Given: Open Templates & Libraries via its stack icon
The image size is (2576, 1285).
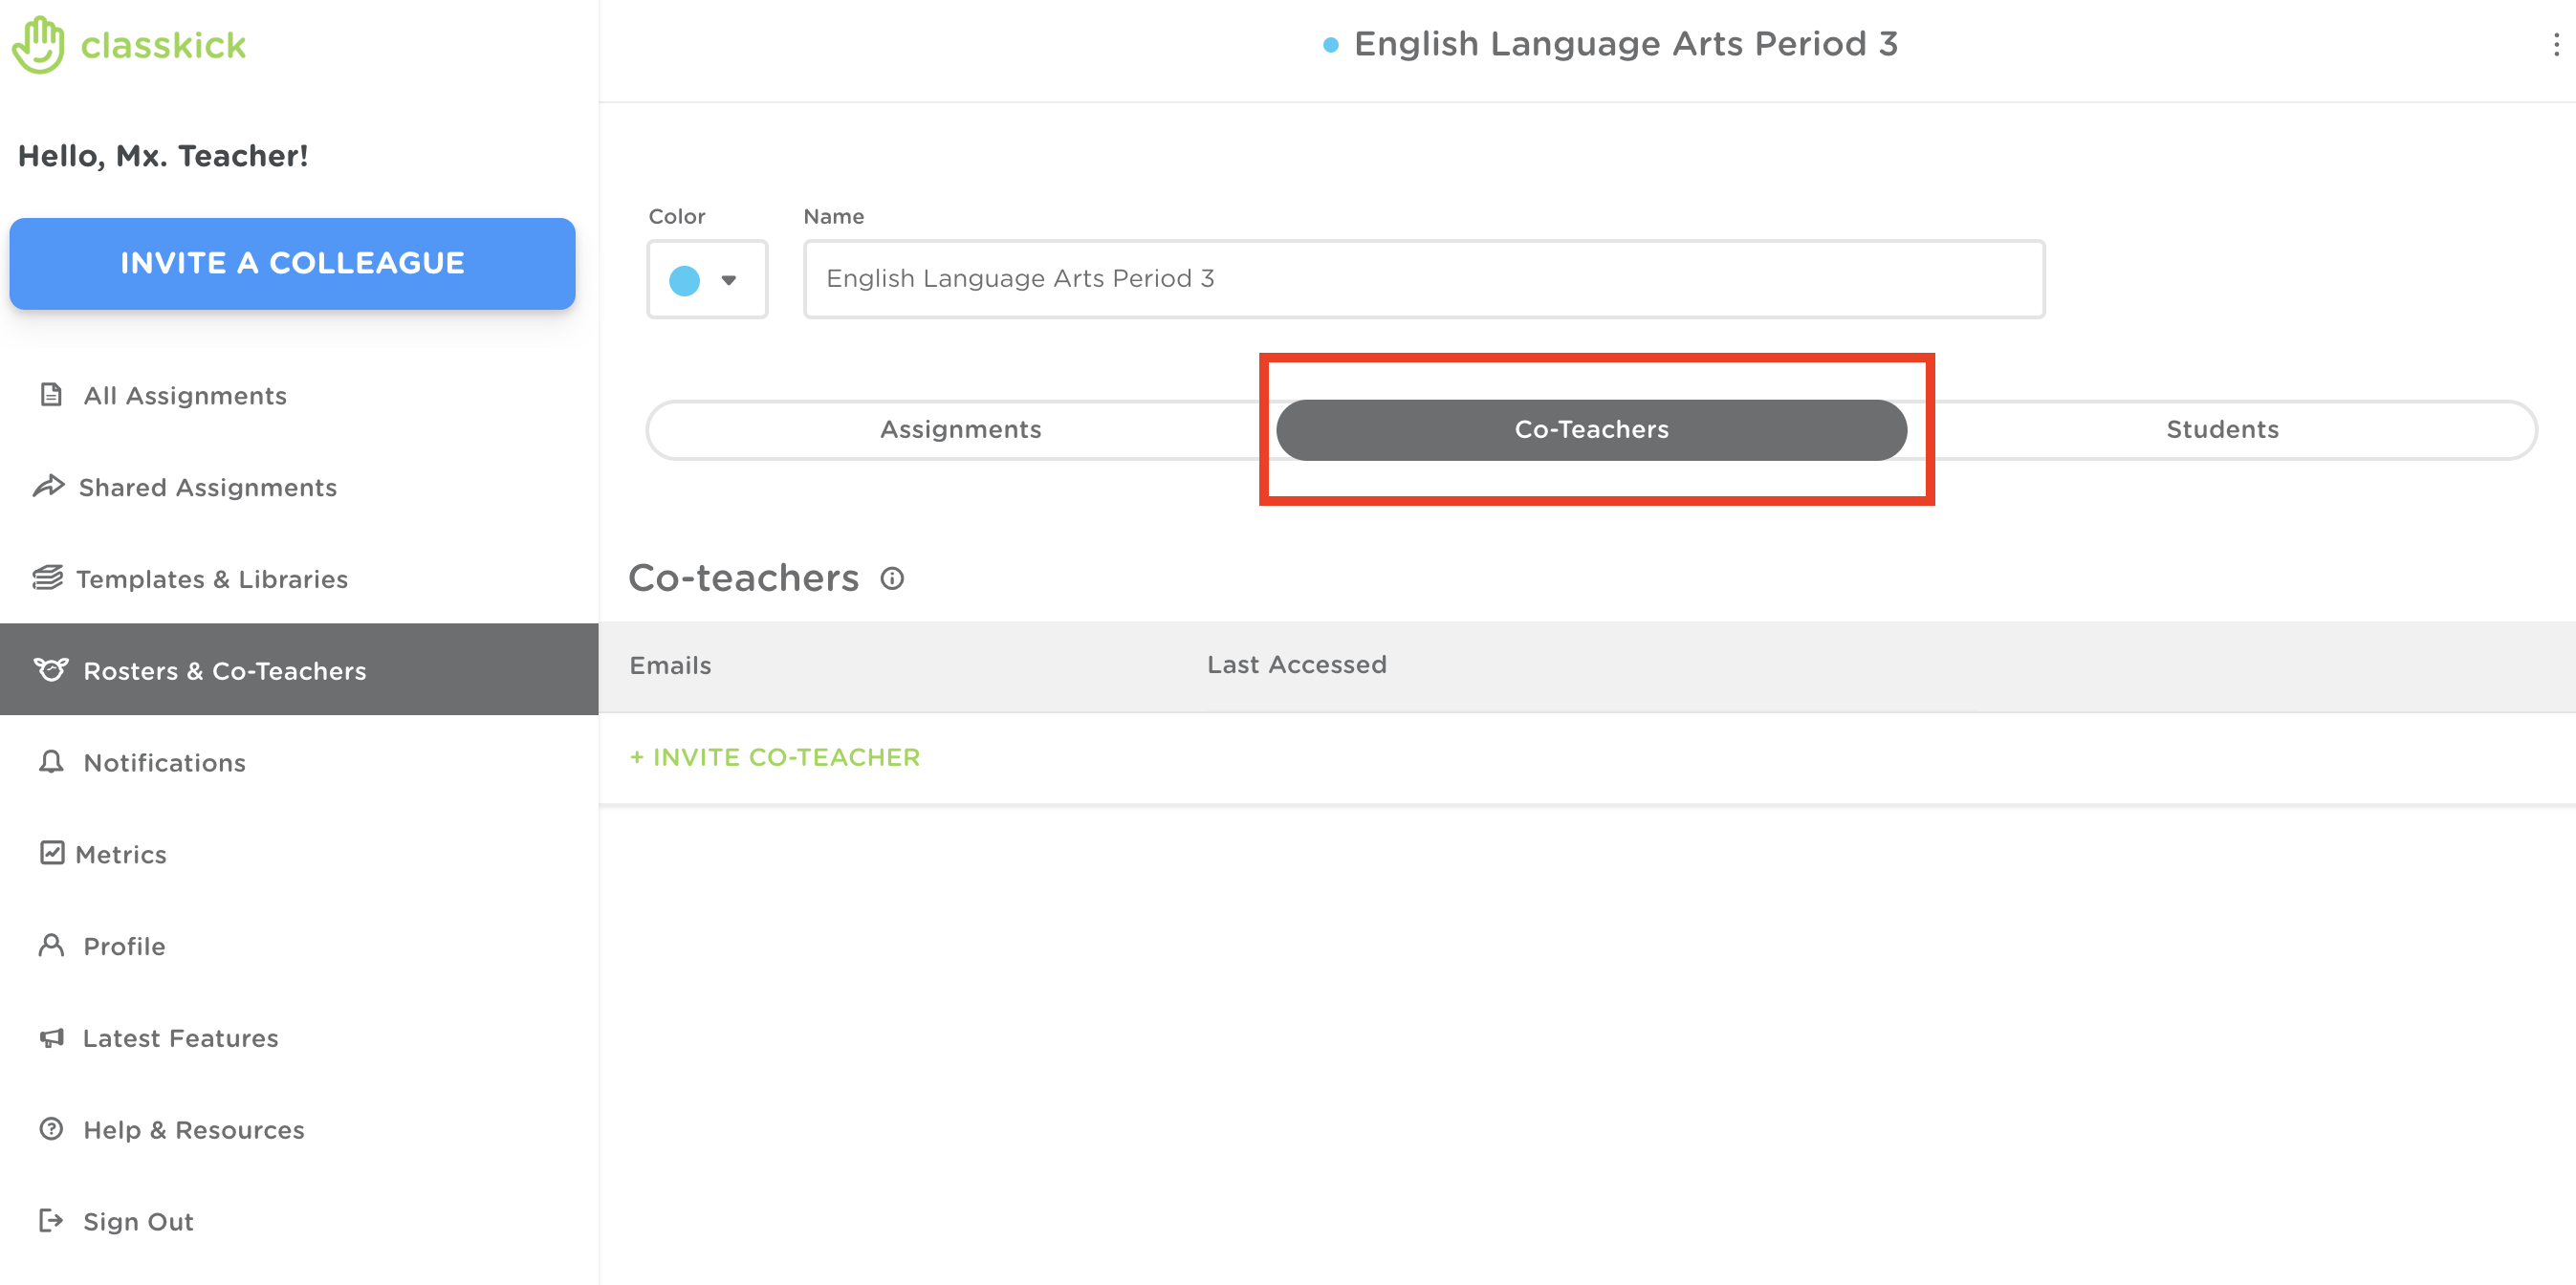Looking at the screenshot, I should point(49,578).
